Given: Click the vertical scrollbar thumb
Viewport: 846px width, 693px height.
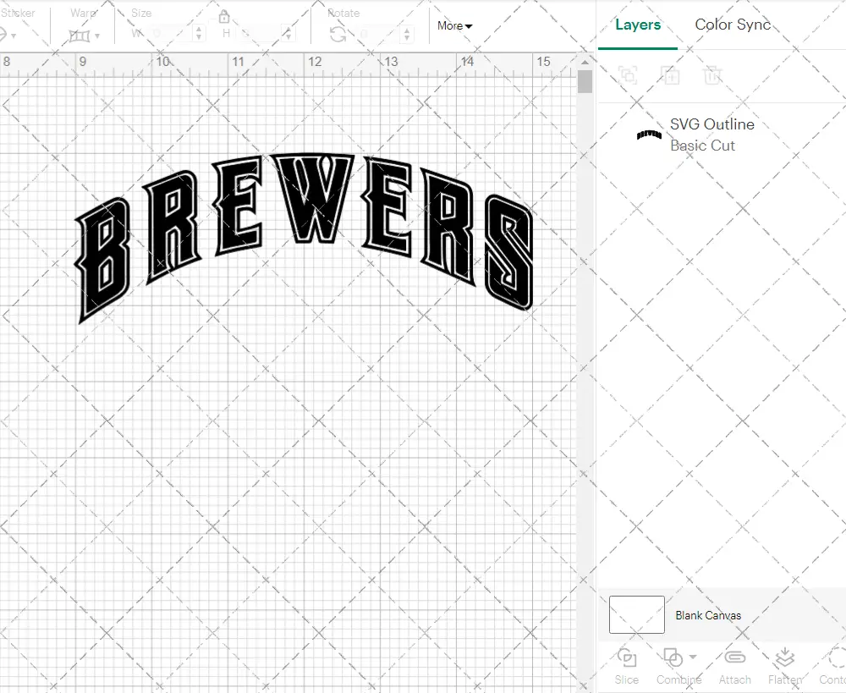Looking at the screenshot, I should [585, 82].
